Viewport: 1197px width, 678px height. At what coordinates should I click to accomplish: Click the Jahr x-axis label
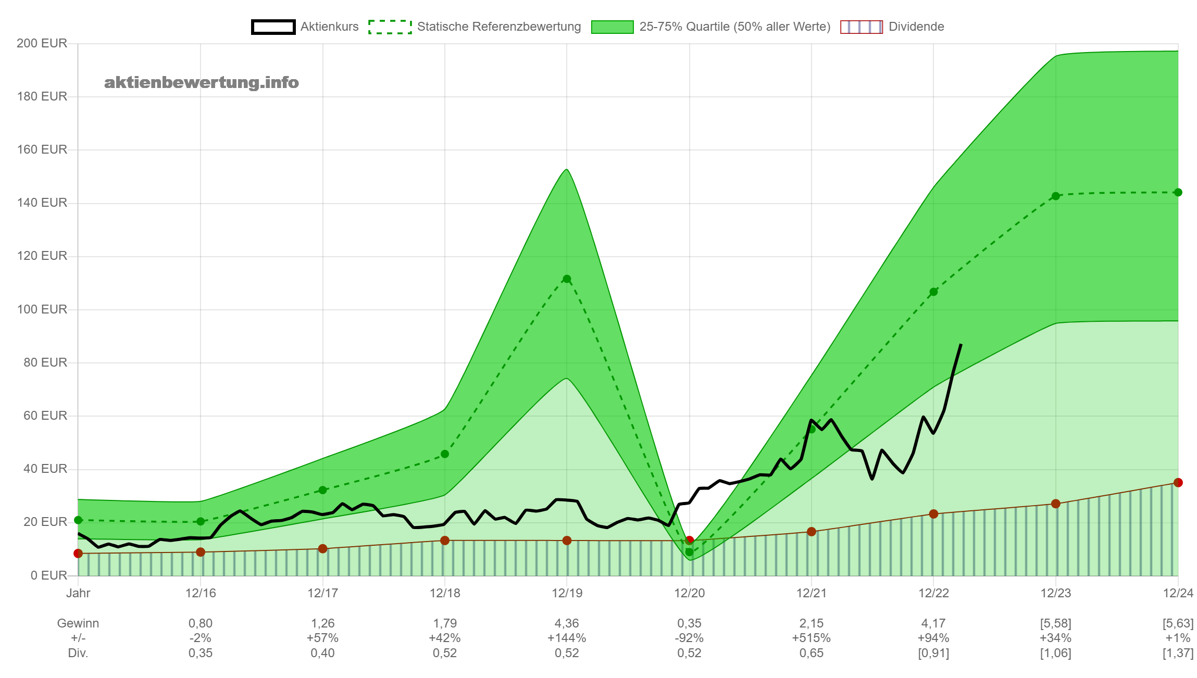(78, 593)
